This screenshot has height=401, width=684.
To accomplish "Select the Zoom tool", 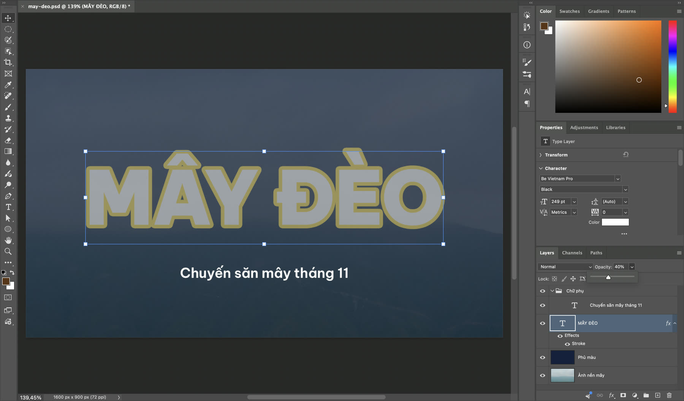I will click(x=8, y=251).
